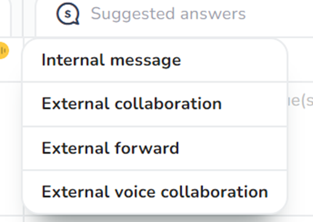
Task: Begin voice collaboration with external party
Action: click(155, 192)
